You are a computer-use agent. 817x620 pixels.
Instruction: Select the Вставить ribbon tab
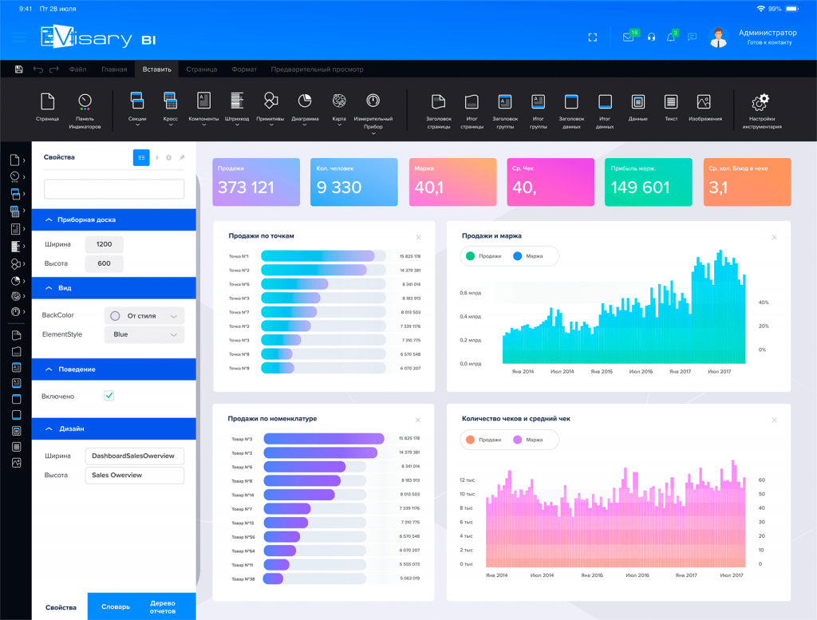coord(157,69)
